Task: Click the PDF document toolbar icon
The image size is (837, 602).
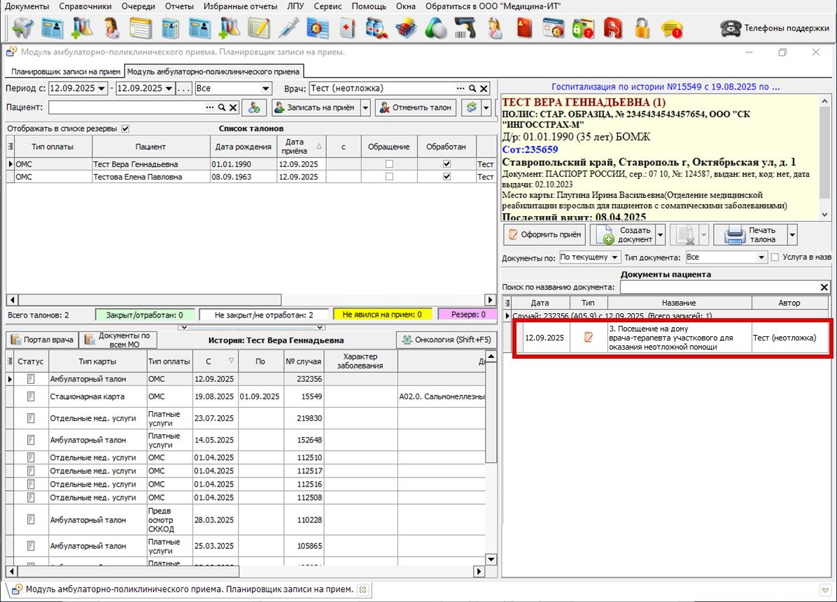Action: point(612,28)
